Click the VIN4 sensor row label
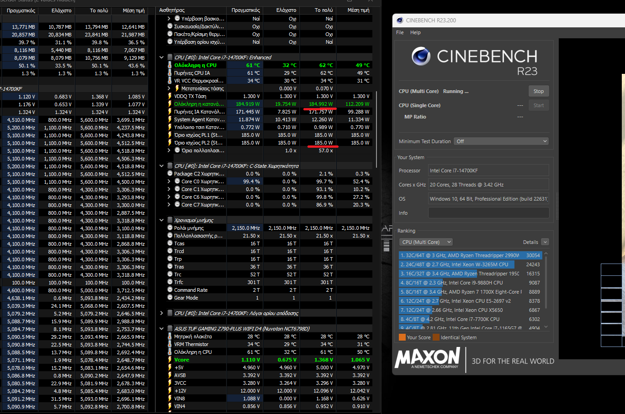 coord(180,406)
